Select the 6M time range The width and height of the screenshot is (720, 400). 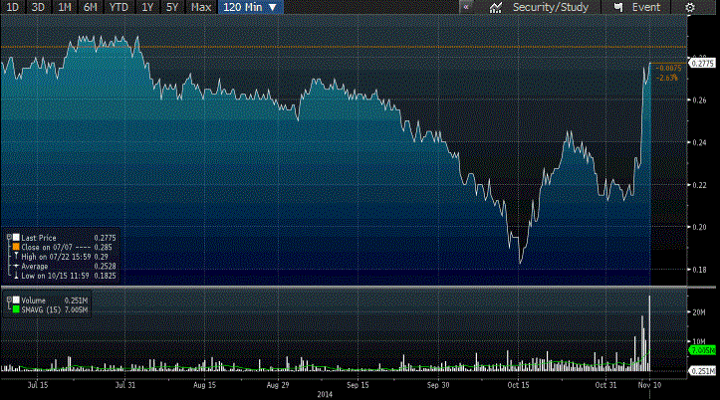tap(90, 7)
